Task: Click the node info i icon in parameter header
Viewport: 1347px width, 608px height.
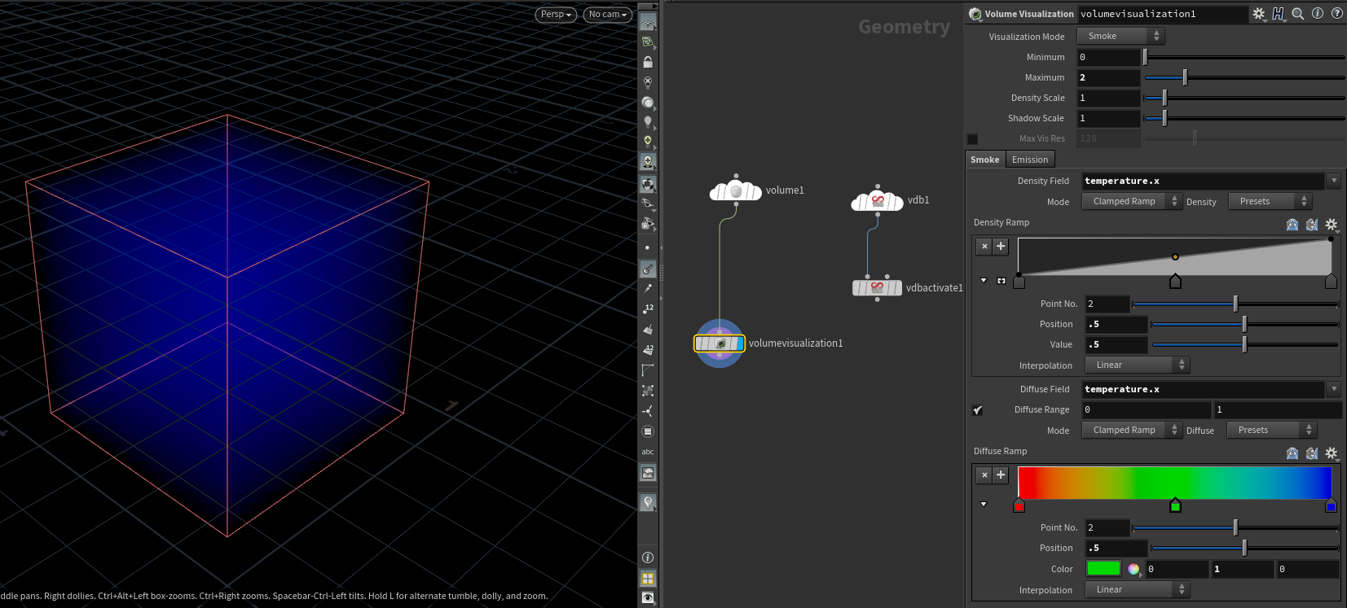Action: [1318, 14]
